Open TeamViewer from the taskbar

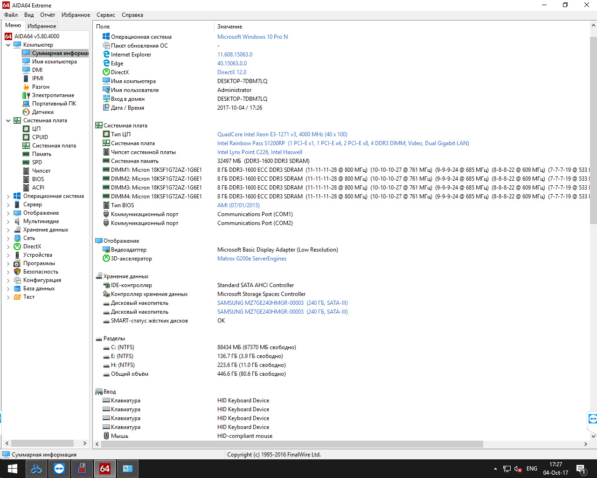coord(59,469)
